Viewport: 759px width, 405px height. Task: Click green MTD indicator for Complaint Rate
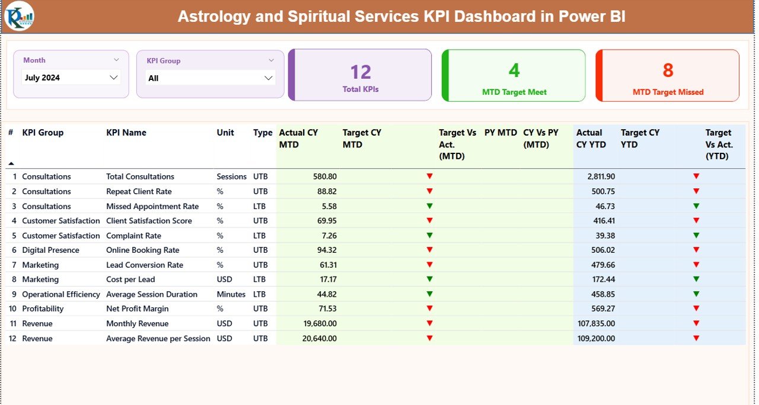tap(429, 235)
